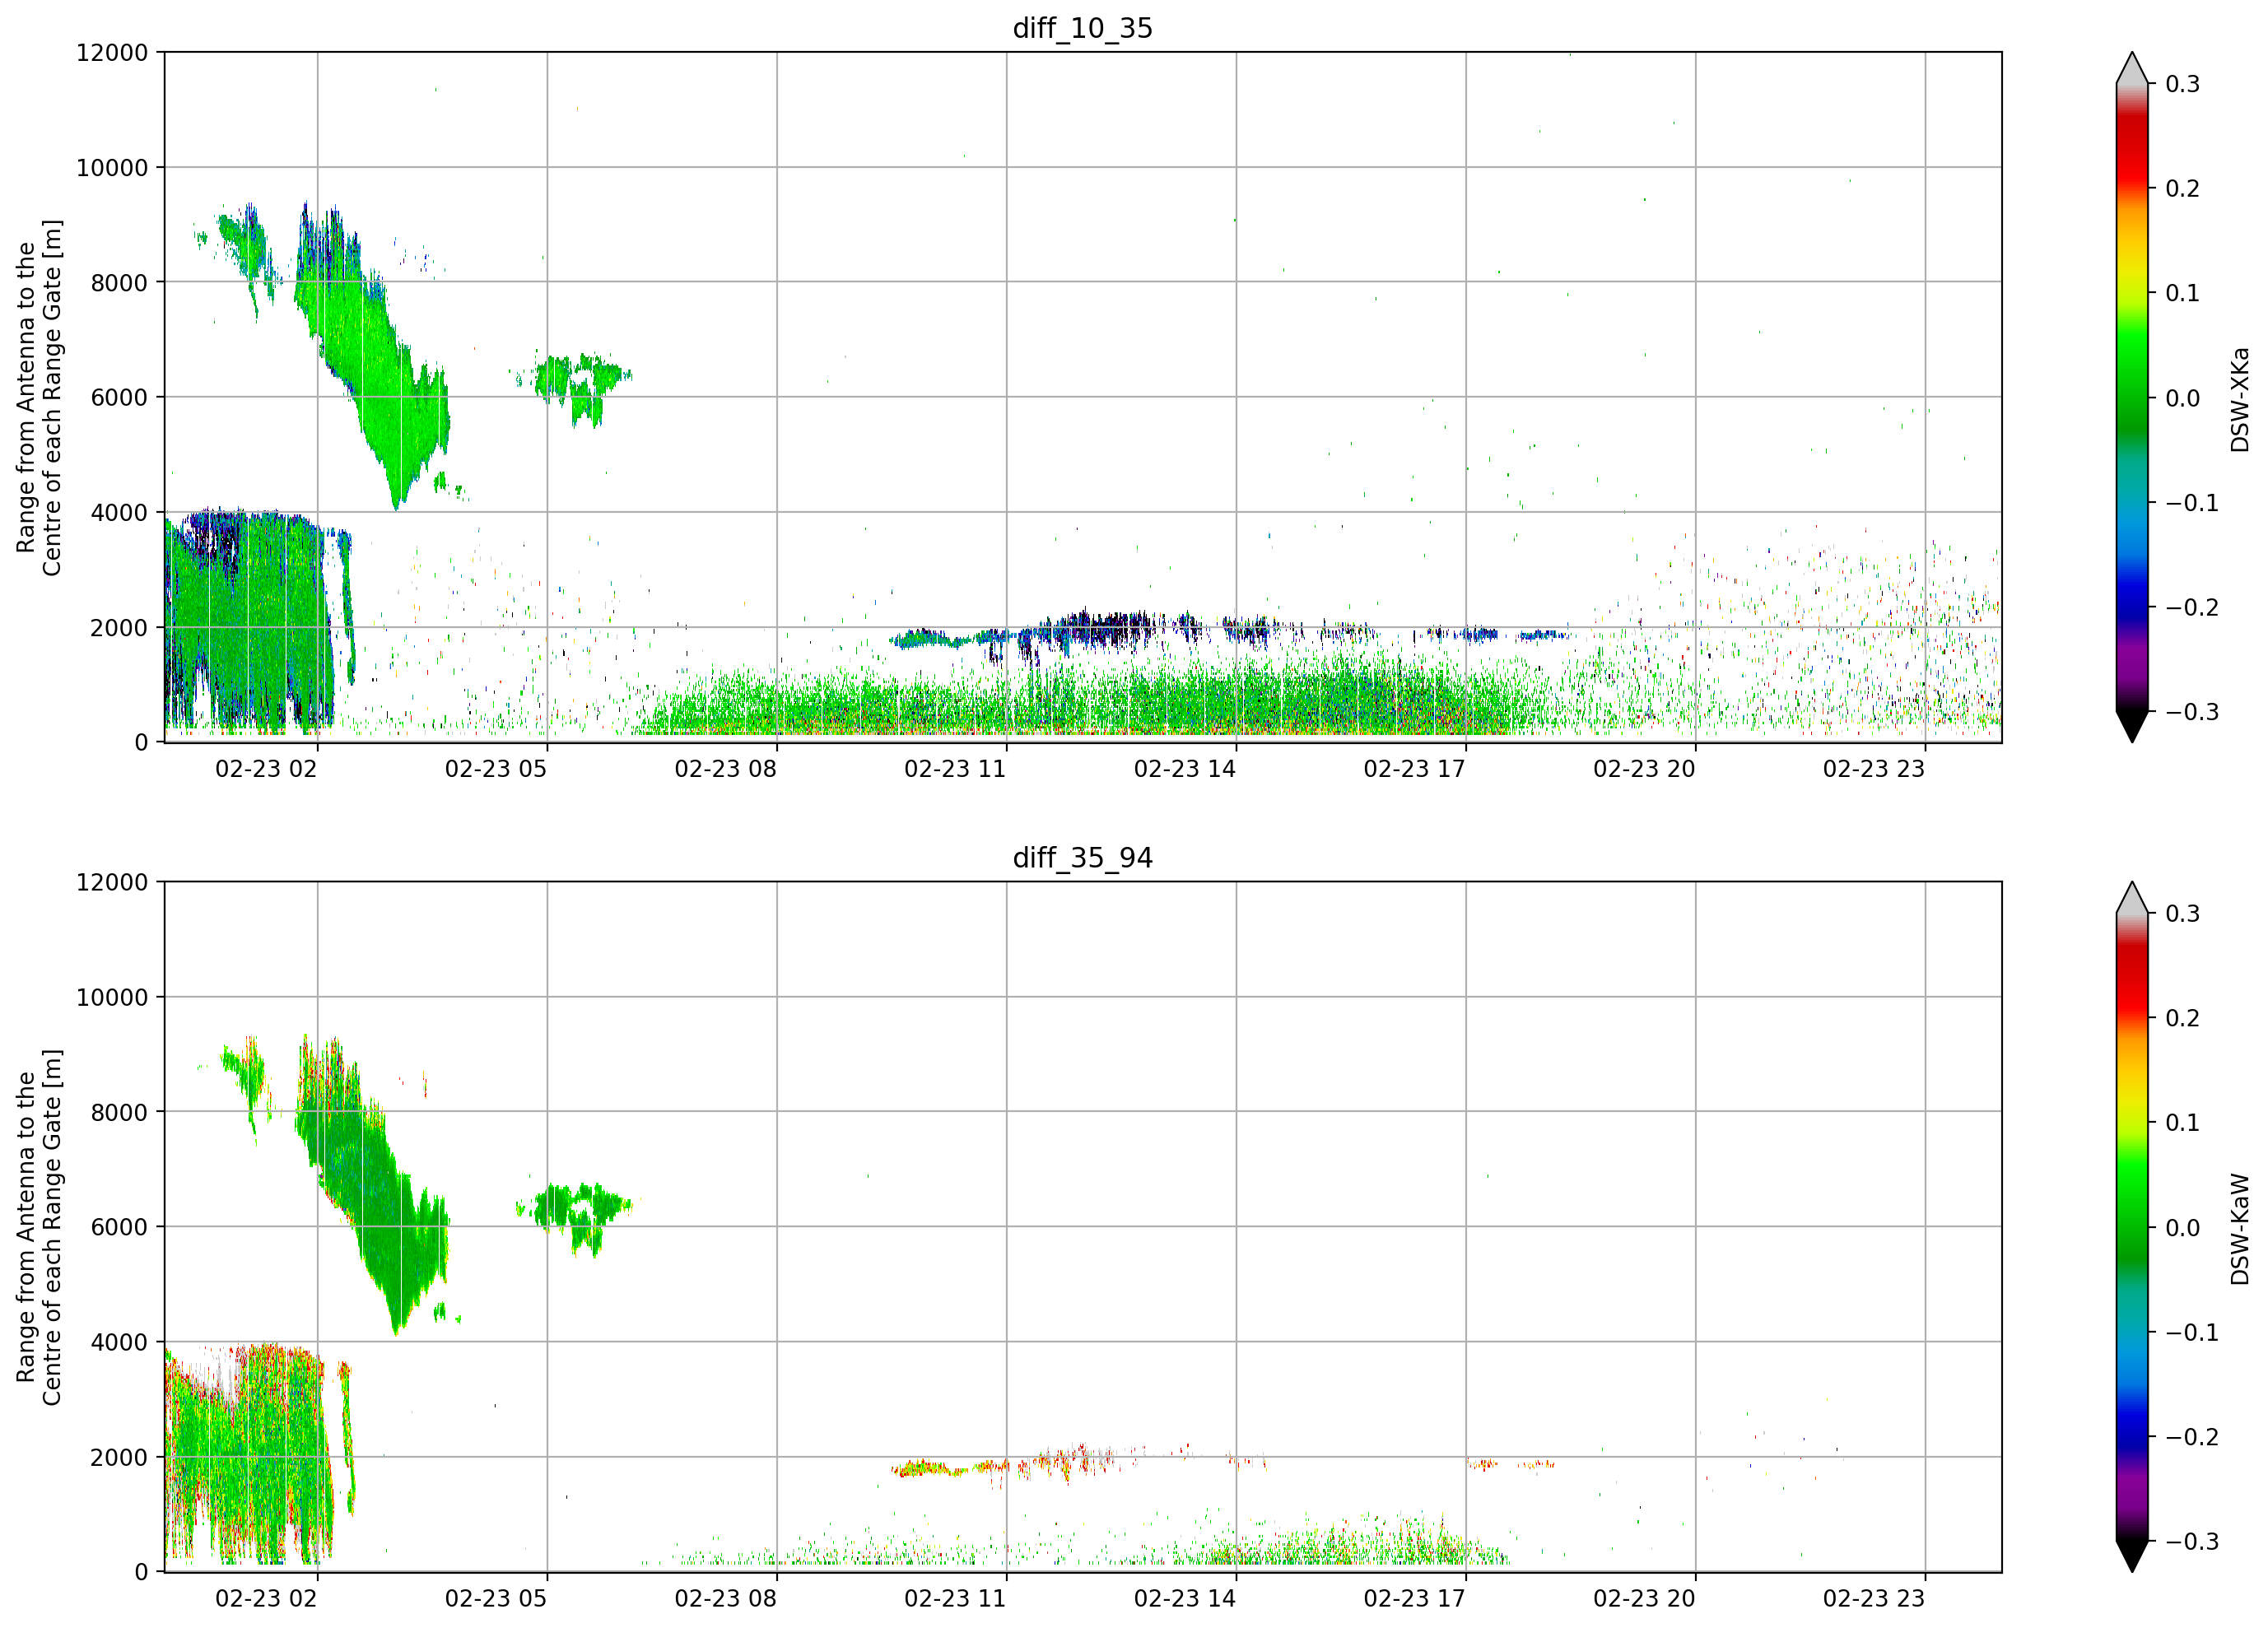2268x1628 pixels.
Task: Click the 02-23 23 time label under diff_35_94
Action: click(1874, 1599)
